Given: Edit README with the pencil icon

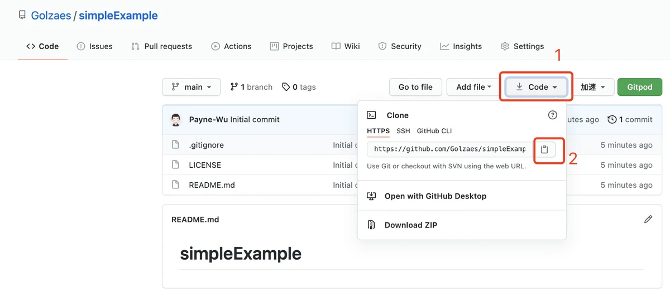Looking at the screenshot, I should (x=648, y=220).
